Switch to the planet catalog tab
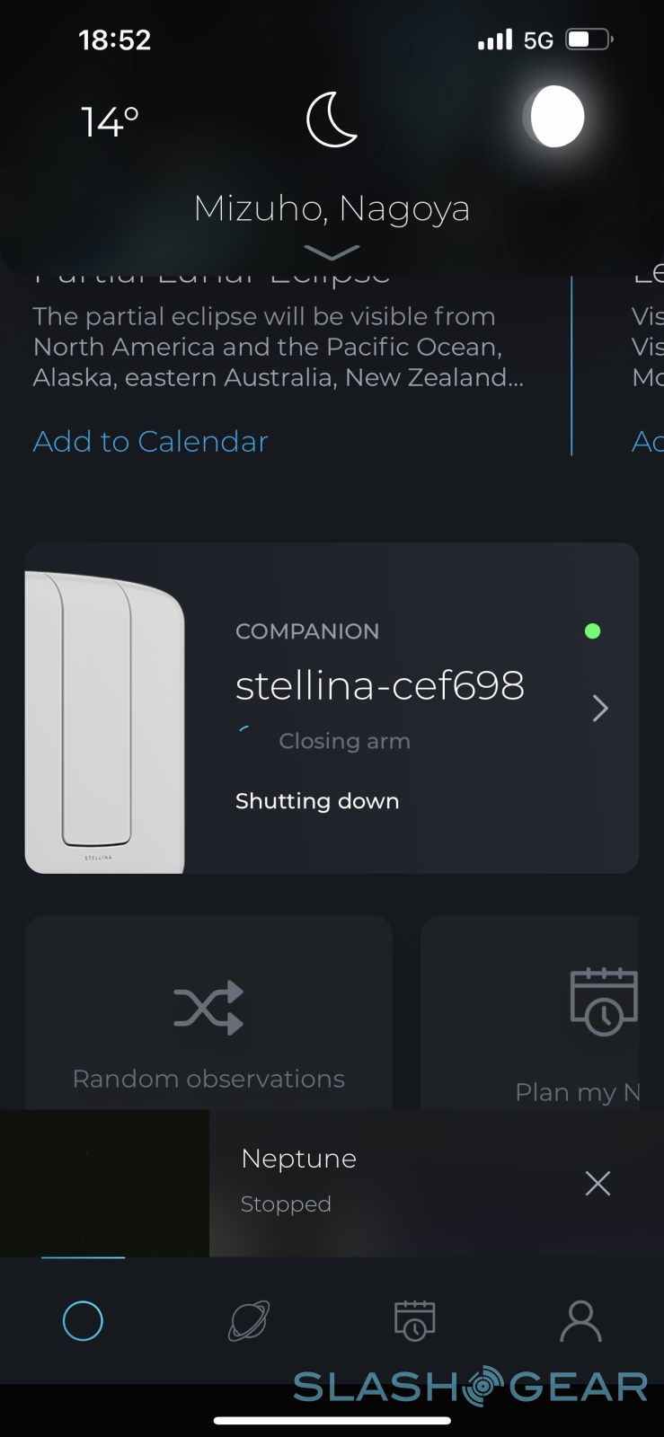This screenshot has height=1437, width=664. pyautogui.click(x=249, y=1321)
